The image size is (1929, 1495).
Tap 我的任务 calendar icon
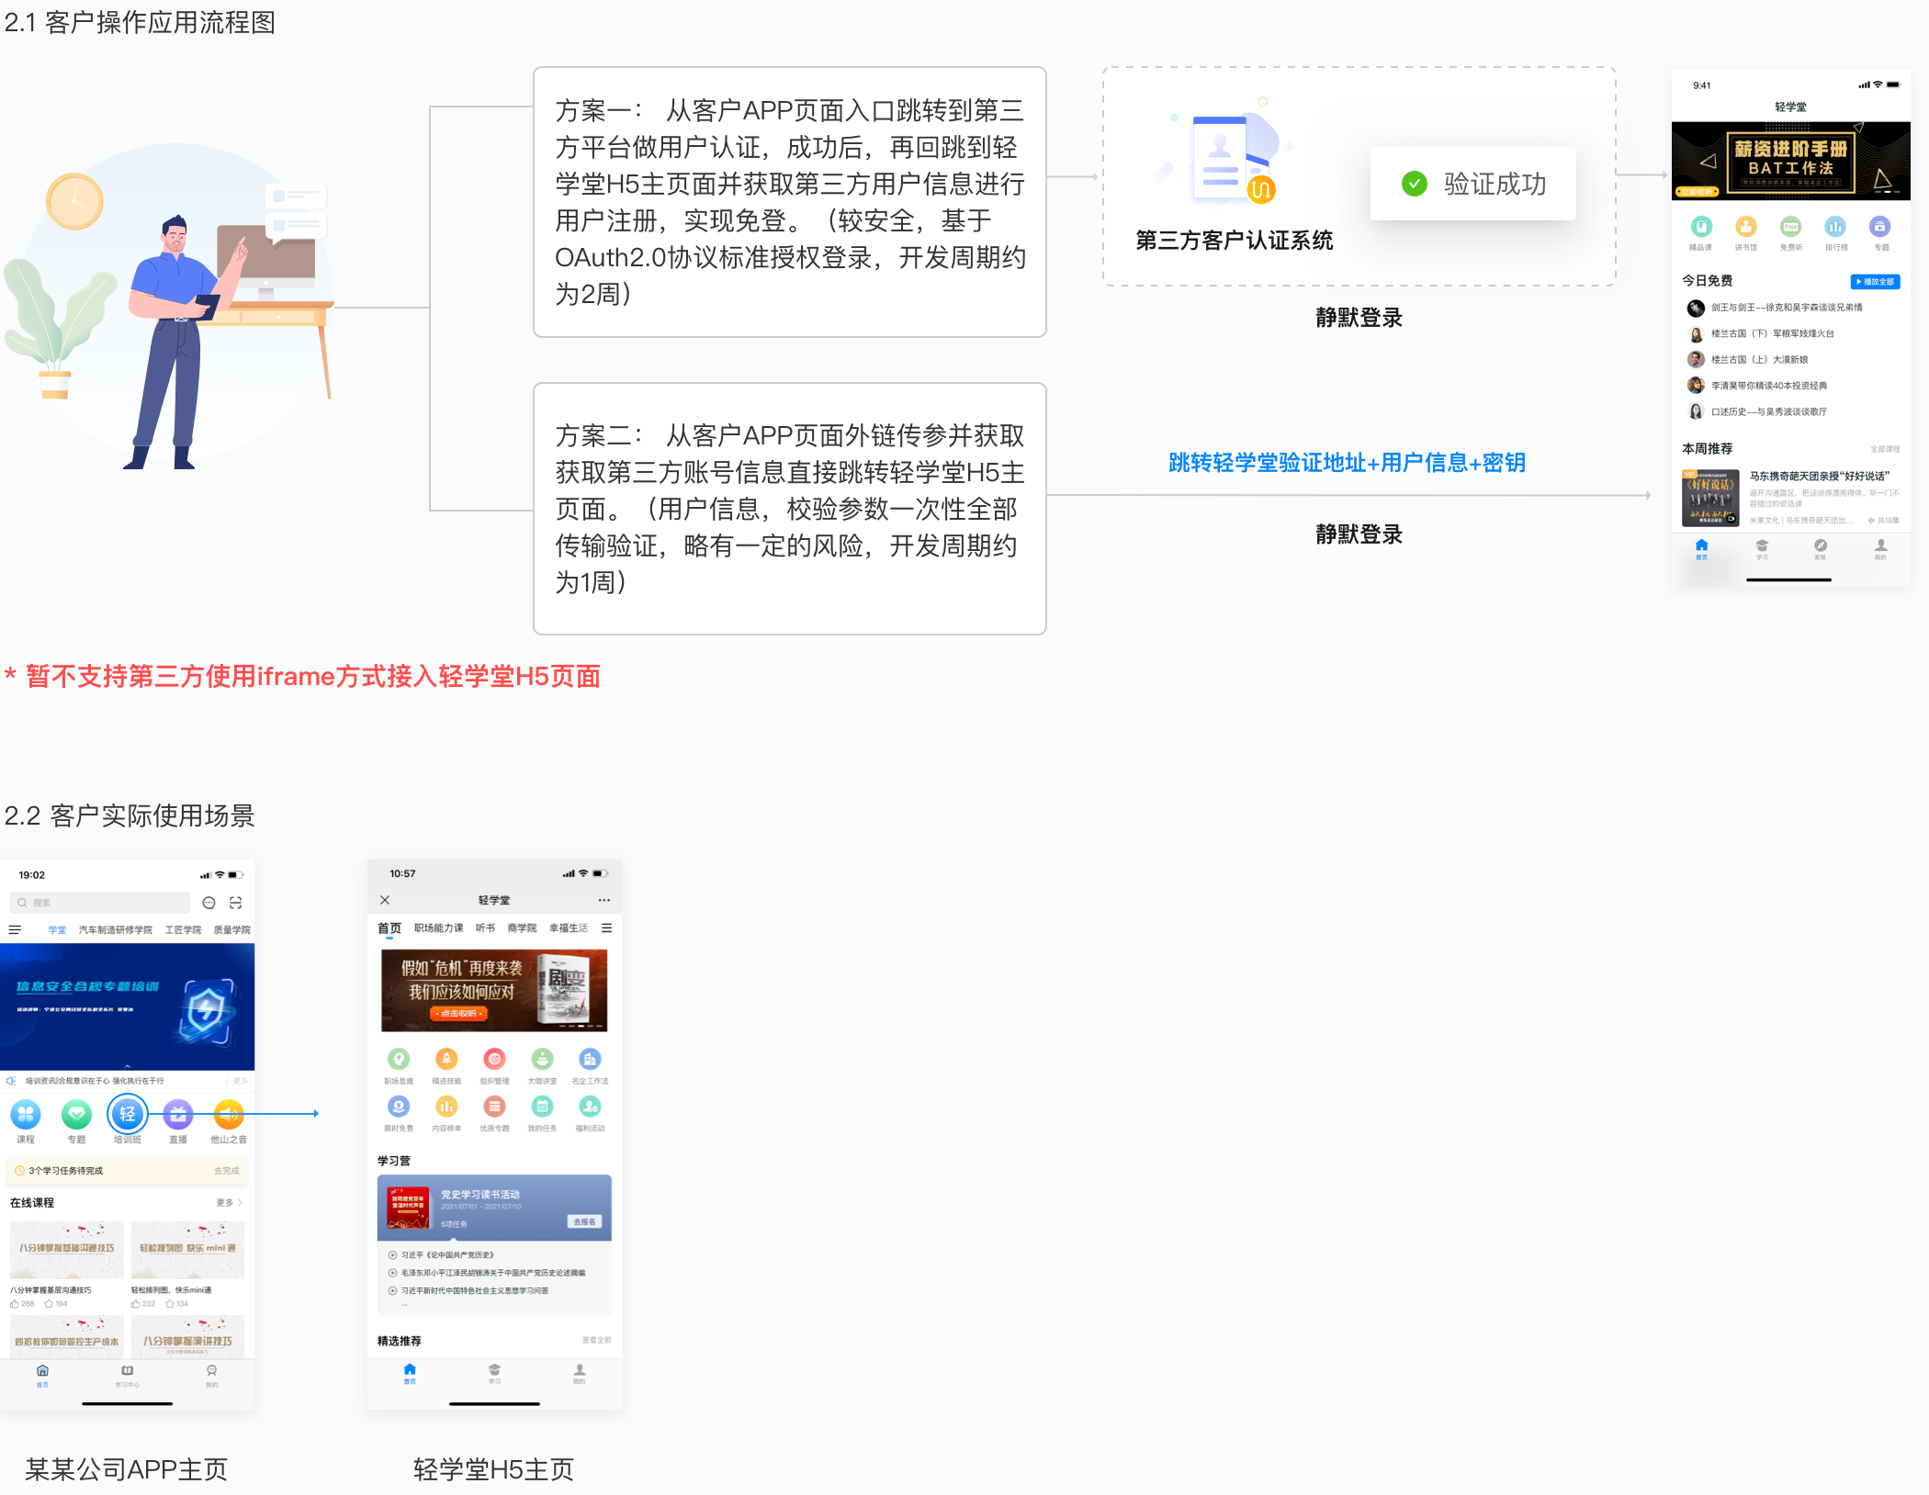(542, 1107)
